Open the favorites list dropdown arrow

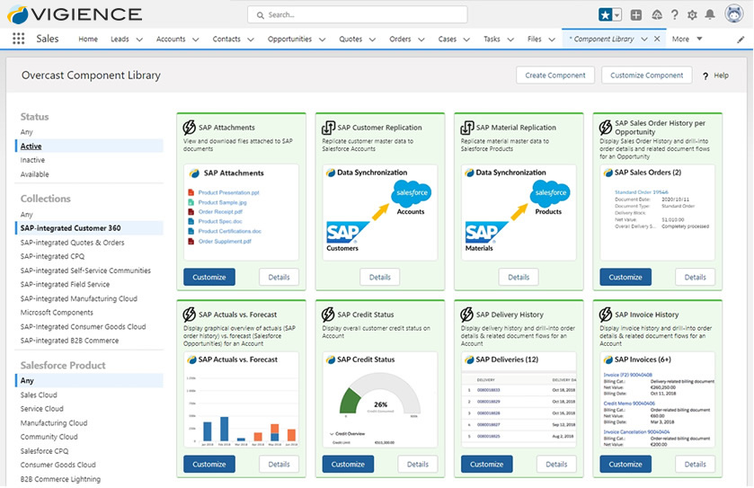[617, 15]
